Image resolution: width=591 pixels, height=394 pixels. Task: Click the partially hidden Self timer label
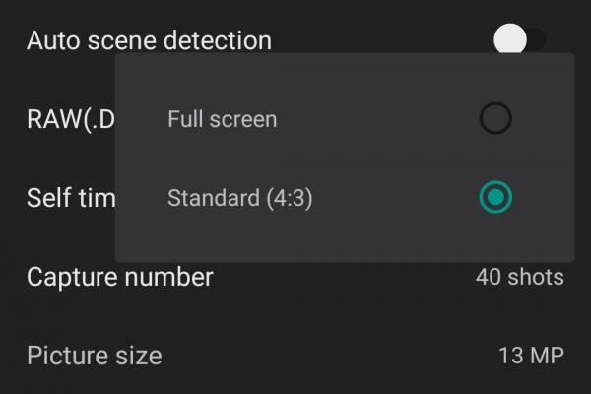71,197
